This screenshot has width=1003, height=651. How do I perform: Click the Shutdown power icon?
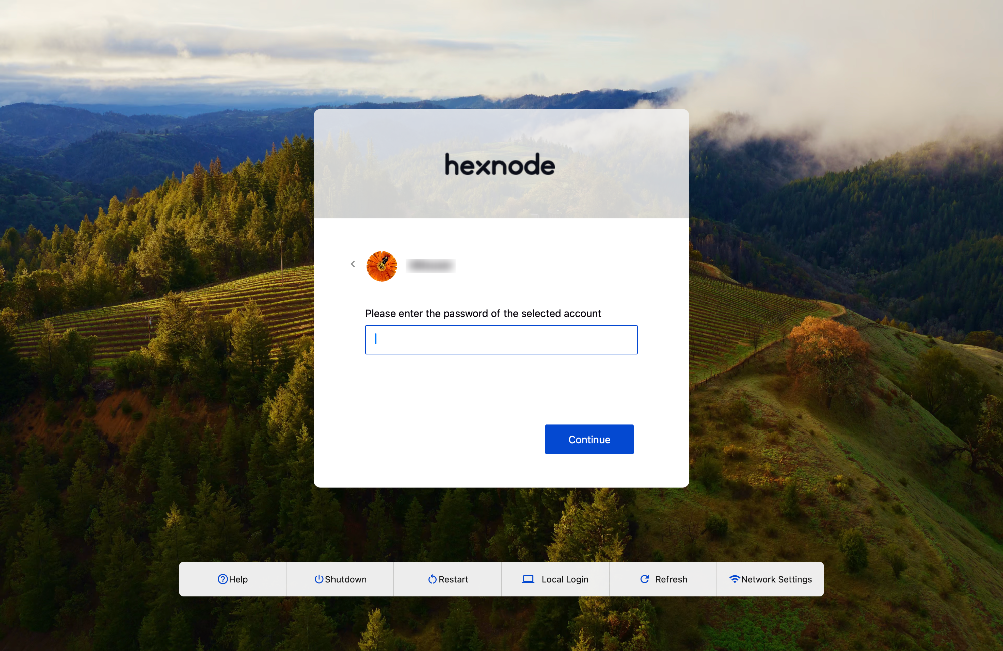click(x=319, y=579)
